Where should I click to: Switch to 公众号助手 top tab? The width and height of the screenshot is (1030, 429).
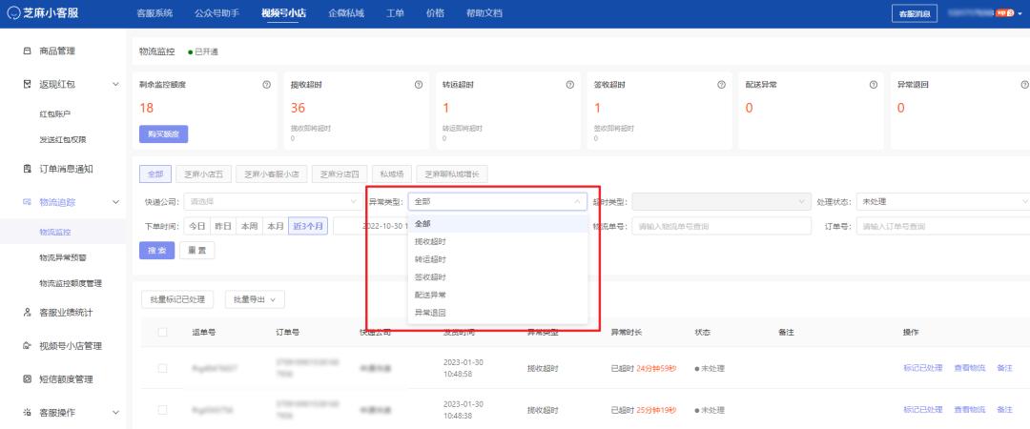coord(216,13)
